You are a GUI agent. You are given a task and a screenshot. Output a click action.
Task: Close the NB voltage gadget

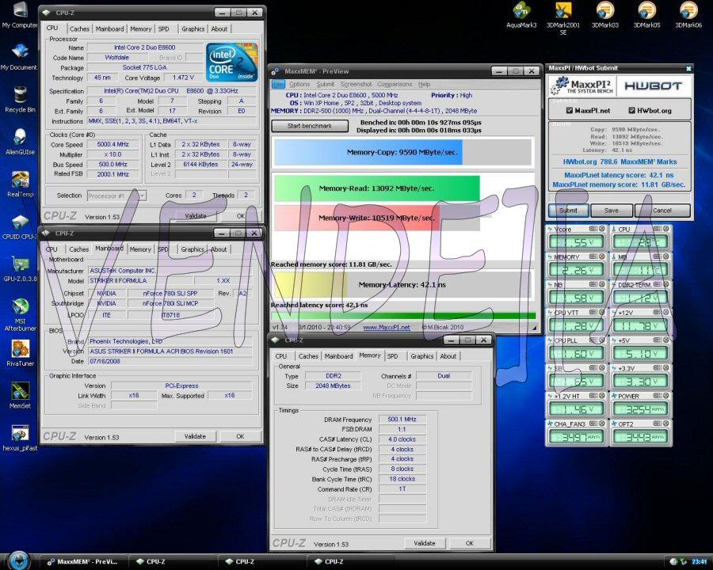(601, 284)
